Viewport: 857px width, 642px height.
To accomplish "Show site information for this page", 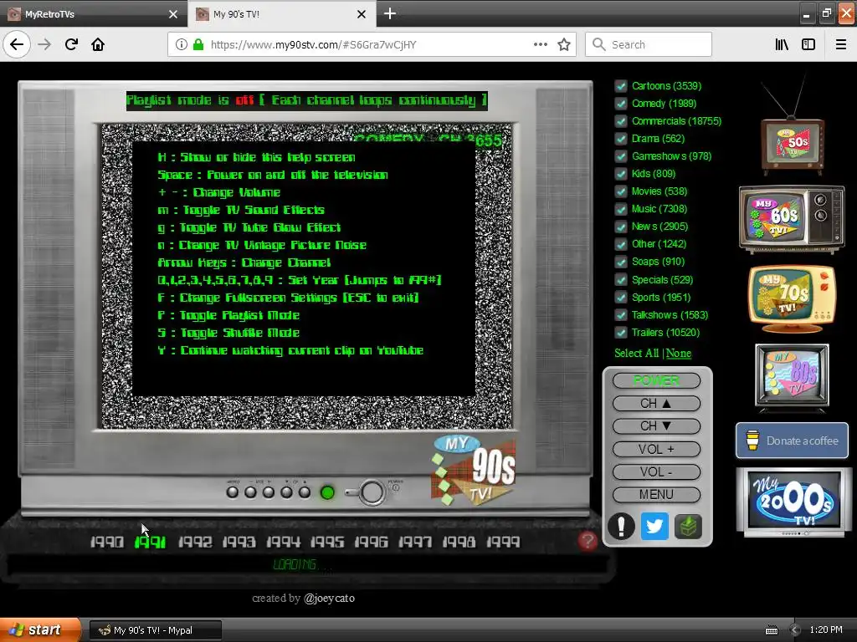I will 182,44.
